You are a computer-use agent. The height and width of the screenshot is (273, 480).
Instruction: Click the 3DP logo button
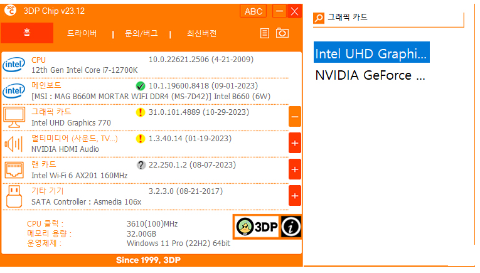[x=257, y=227]
